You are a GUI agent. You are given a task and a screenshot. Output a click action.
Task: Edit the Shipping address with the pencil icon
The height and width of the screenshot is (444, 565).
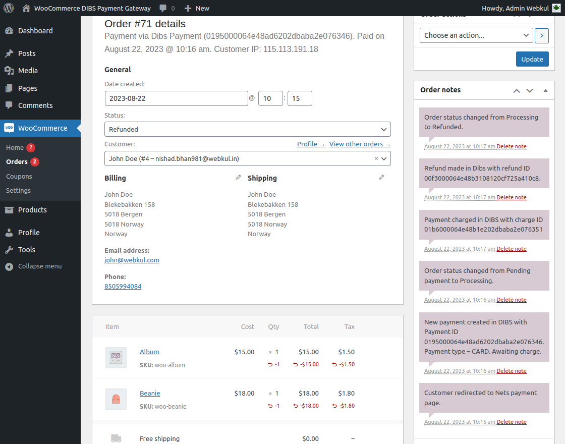point(382,177)
